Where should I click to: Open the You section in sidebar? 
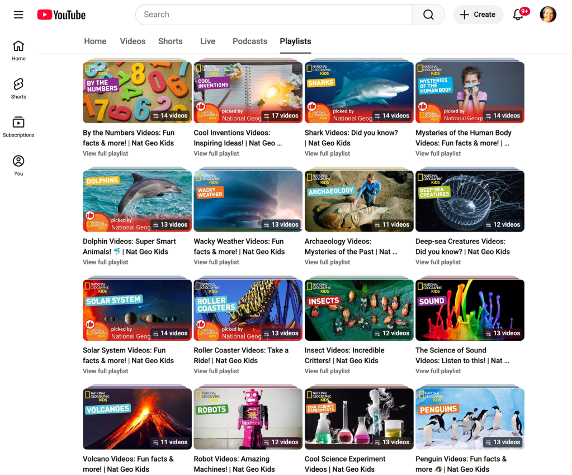tap(18, 165)
